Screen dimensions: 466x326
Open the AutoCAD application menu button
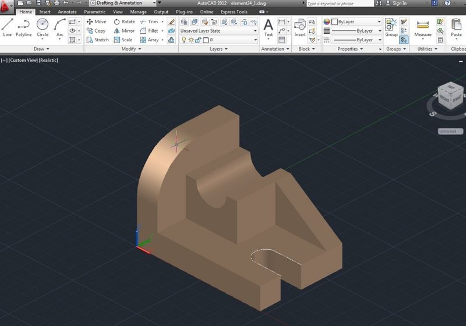click(6, 6)
